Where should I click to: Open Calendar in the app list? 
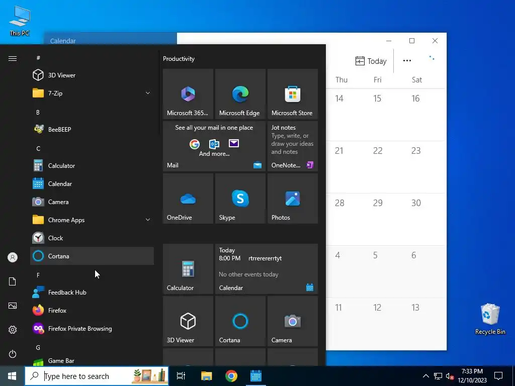pyautogui.click(x=92, y=184)
